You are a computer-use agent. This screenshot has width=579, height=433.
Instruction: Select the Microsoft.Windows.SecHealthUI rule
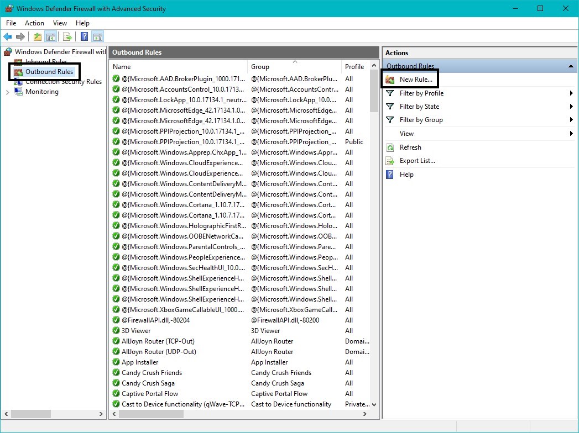(x=240, y=267)
